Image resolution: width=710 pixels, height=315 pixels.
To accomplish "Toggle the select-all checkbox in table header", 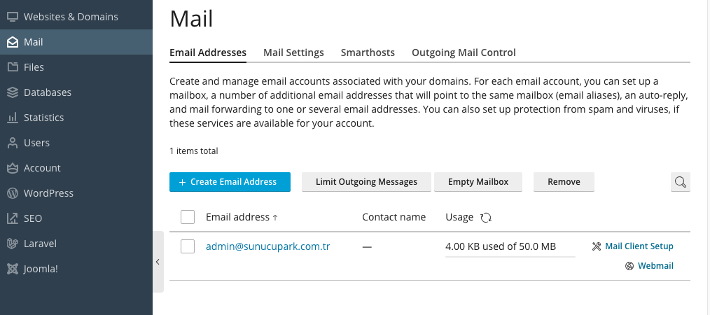I will (x=188, y=217).
